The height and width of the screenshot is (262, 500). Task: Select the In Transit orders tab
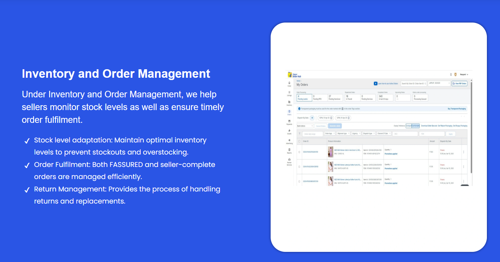(x=352, y=98)
